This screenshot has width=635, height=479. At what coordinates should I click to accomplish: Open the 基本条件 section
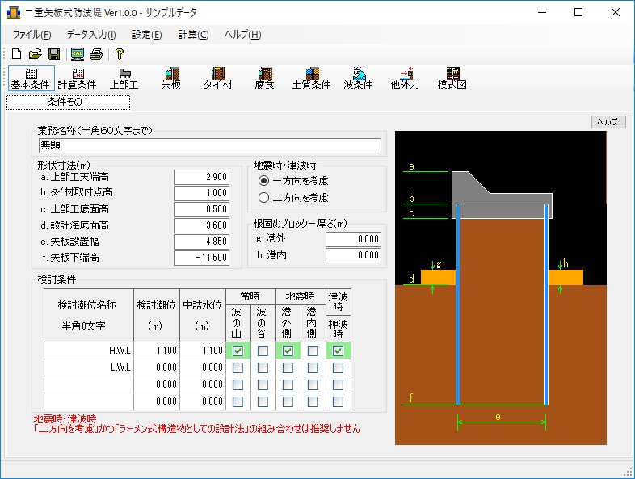(31, 78)
